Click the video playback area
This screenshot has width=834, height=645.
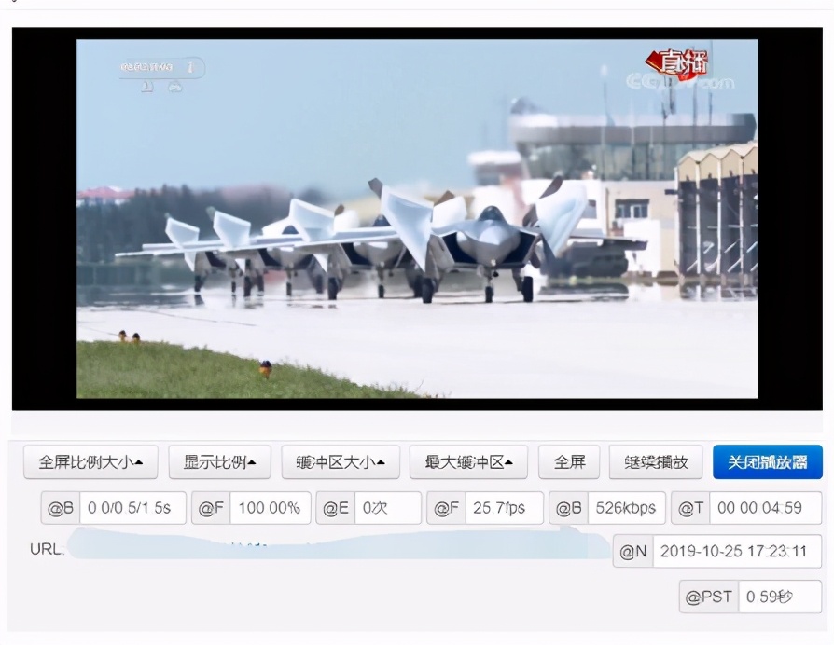pyautogui.click(x=415, y=224)
